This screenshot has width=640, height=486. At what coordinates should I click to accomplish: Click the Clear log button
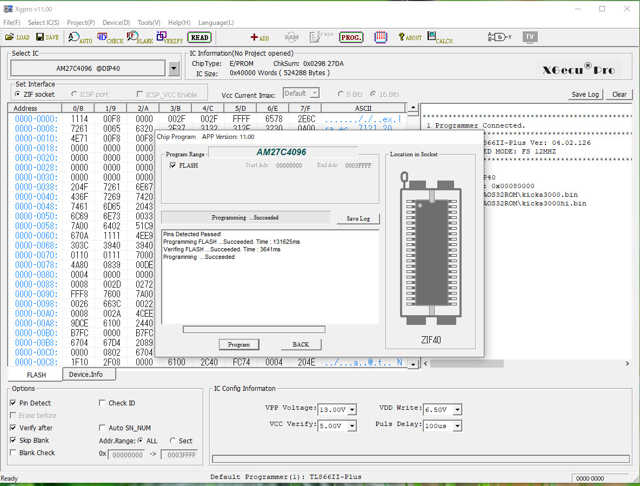coord(619,94)
